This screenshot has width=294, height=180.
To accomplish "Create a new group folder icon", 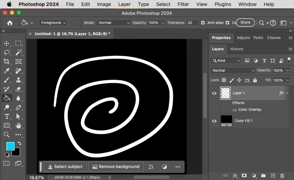I will [x=263, y=175].
